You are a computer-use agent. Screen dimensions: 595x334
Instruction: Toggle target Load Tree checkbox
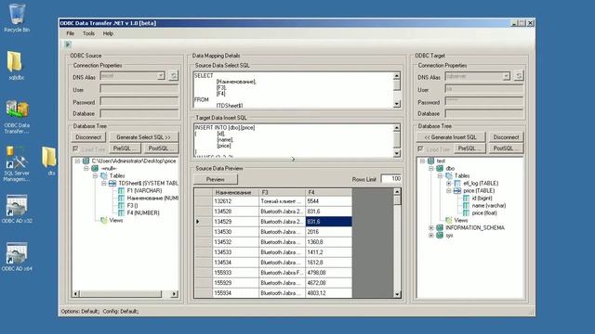tap(420, 148)
